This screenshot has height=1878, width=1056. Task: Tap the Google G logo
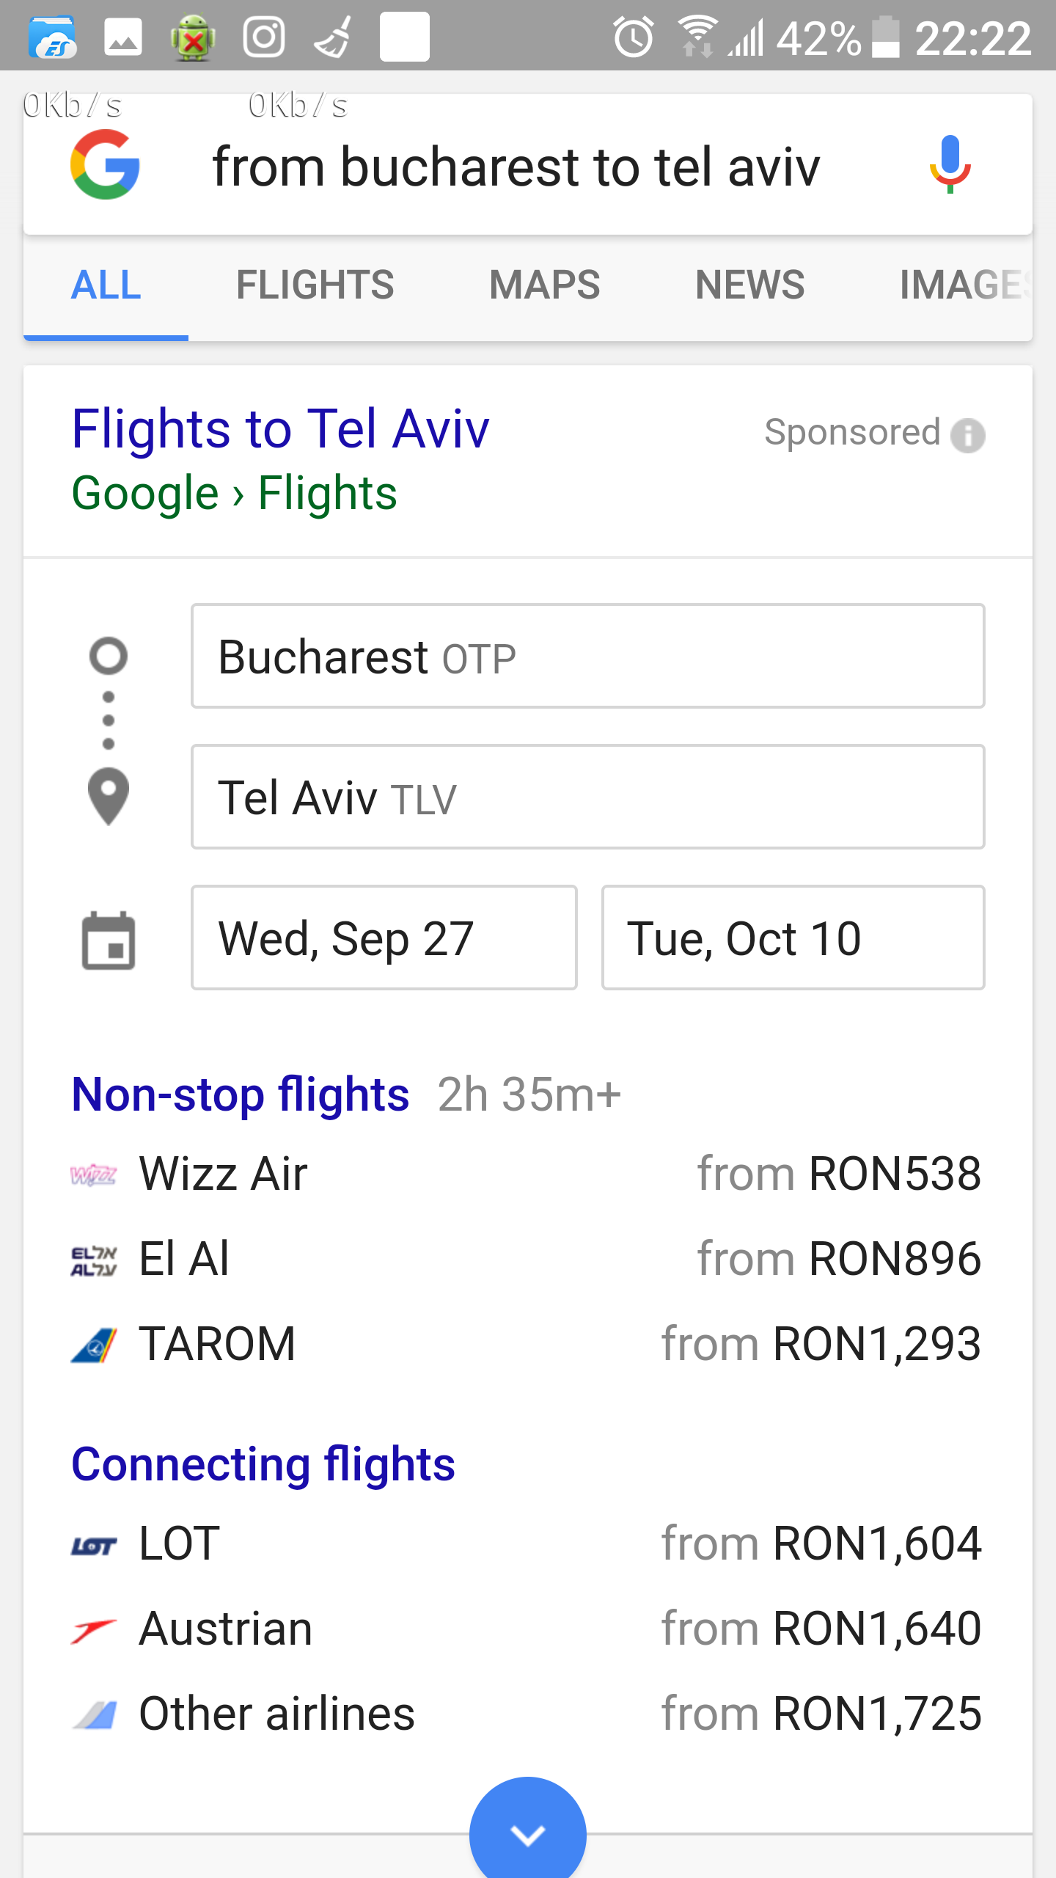[x=105, y=164]
